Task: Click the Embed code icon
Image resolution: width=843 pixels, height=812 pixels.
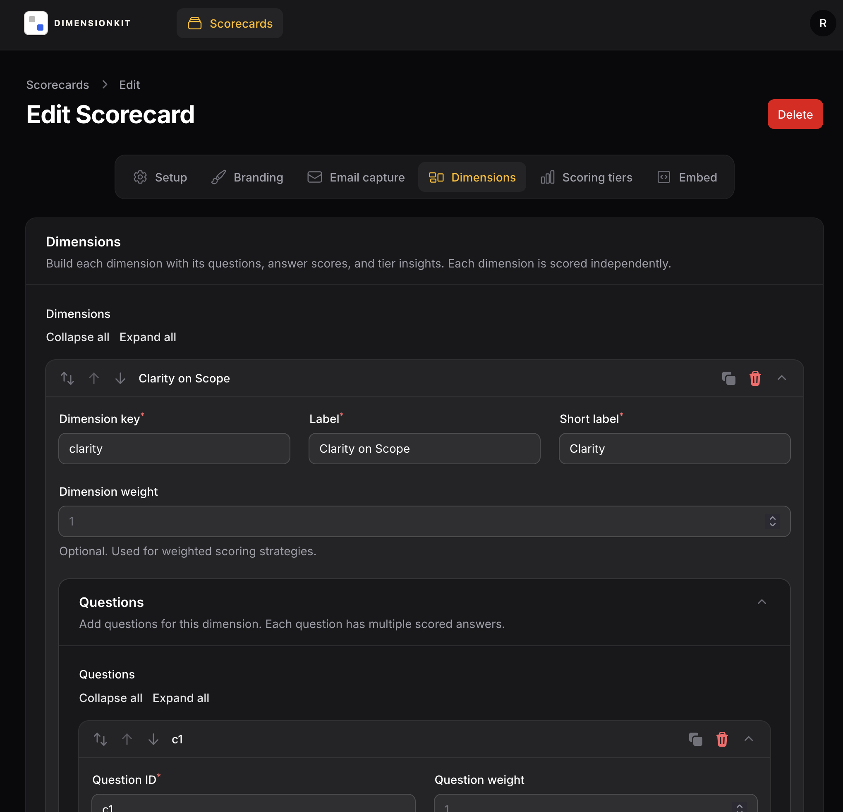Action: [x=663, y=177]
